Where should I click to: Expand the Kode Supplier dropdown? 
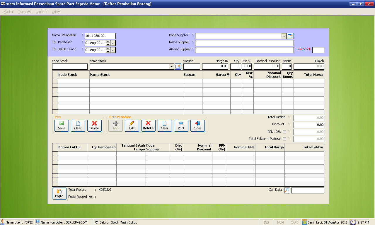click(x=284, y=36)
